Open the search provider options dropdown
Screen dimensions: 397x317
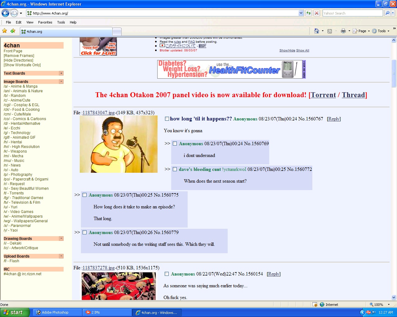click(393, 13)
